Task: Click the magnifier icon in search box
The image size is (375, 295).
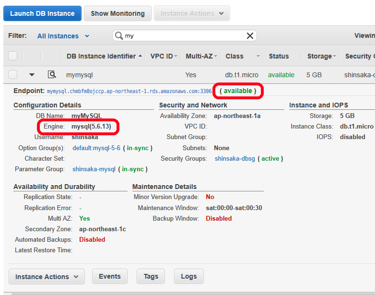Action: 119,36
